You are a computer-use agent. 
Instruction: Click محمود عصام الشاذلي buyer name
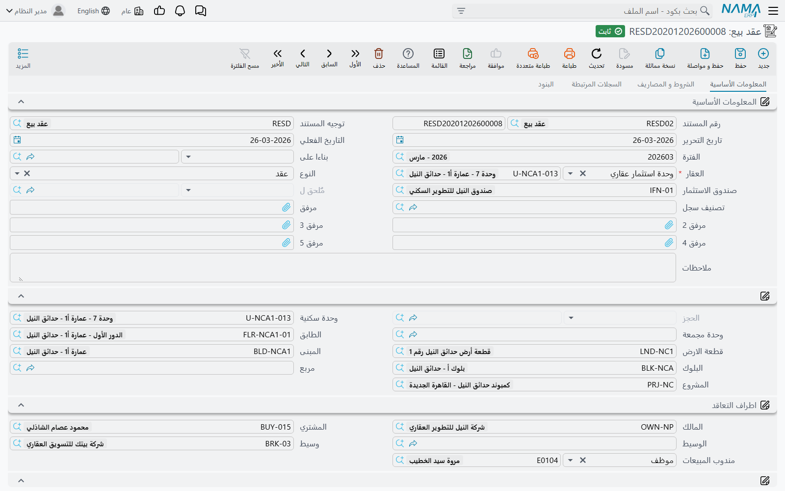57,427
